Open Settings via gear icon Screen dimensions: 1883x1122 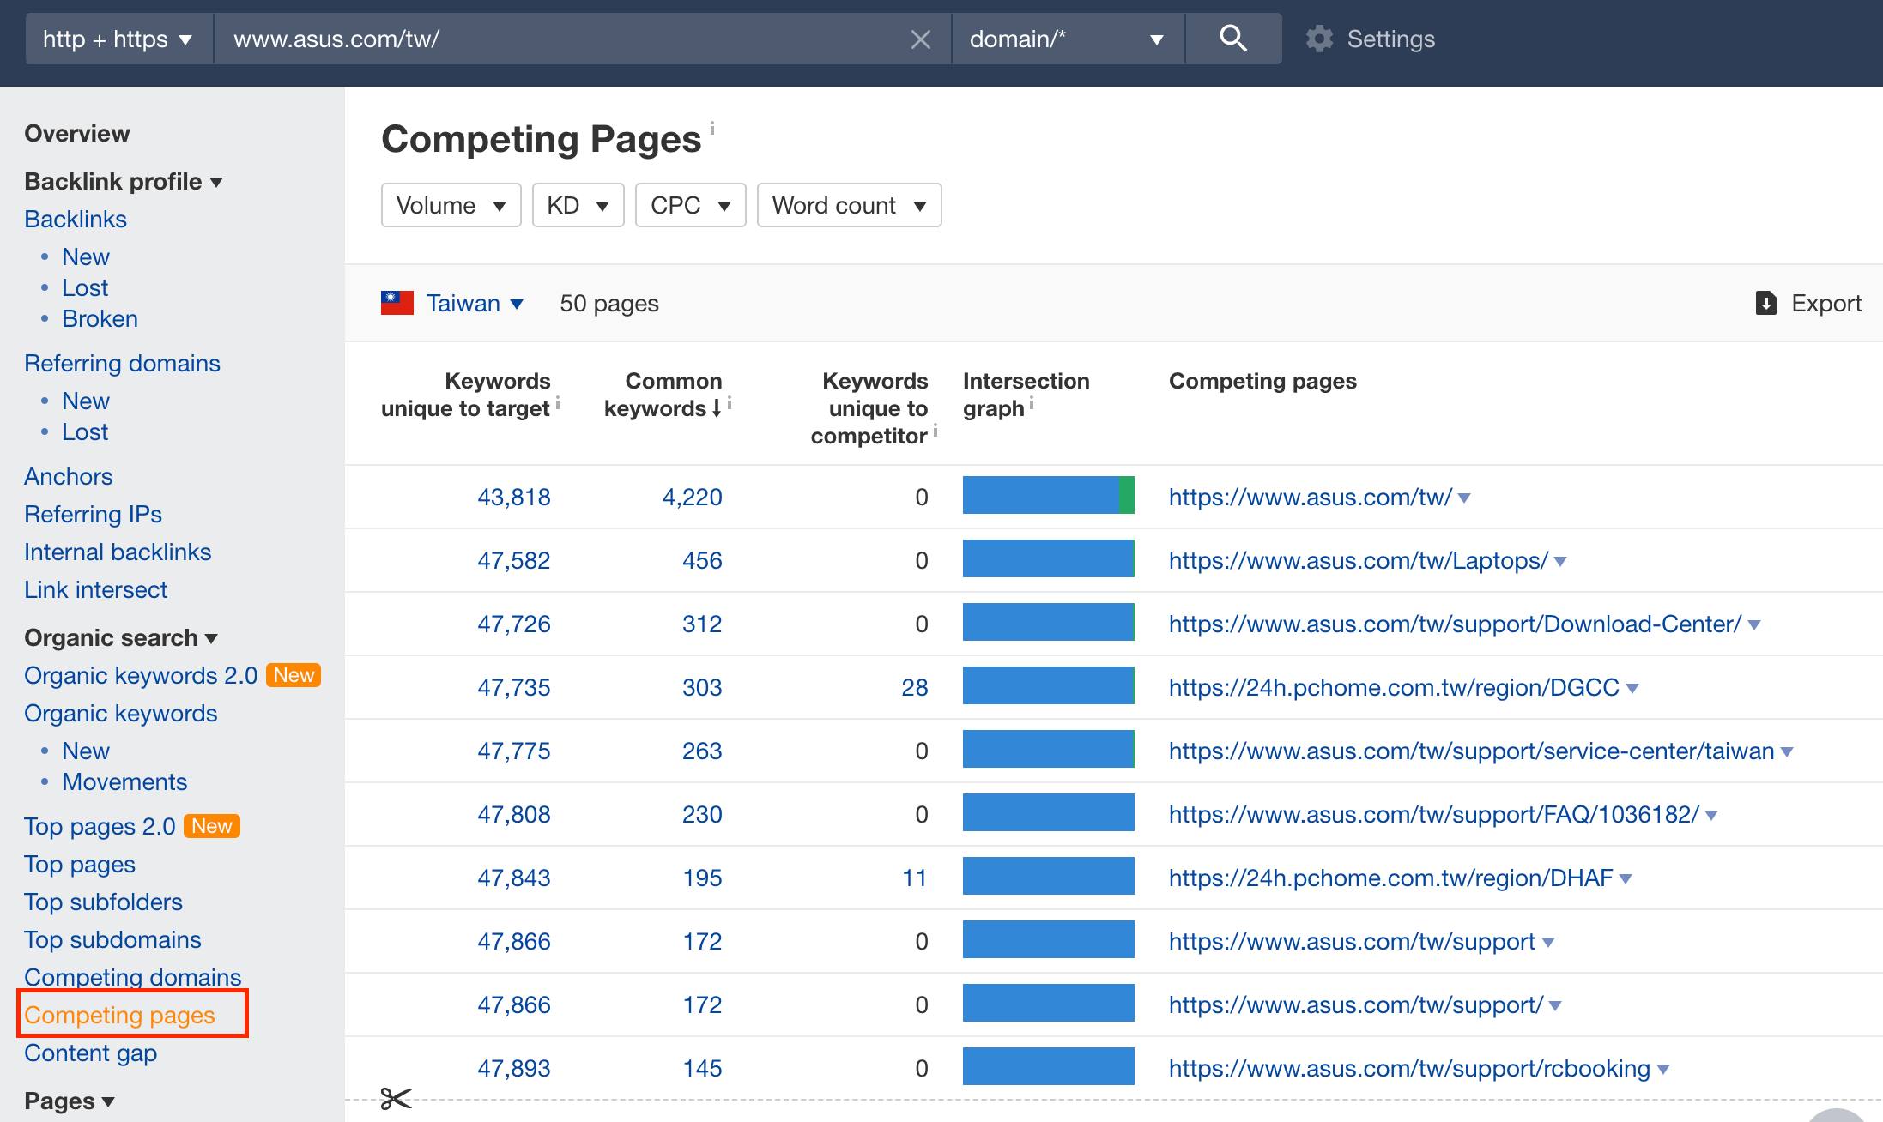pyautogui.click(x=1319, y=39)
